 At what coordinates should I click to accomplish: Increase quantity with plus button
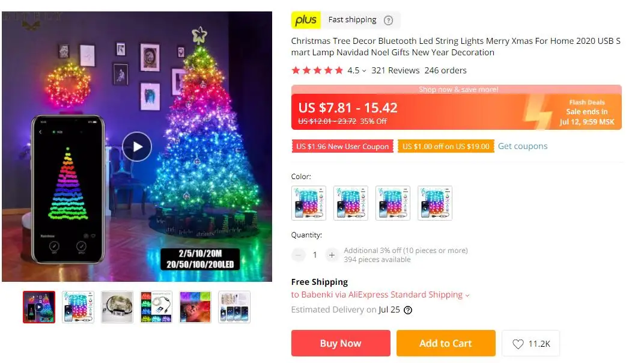coord(332,255)
